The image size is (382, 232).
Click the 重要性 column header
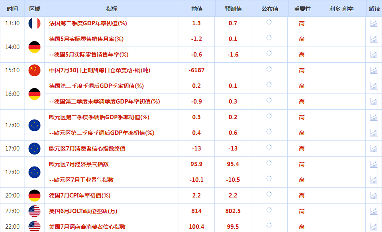tap(302, 9)
